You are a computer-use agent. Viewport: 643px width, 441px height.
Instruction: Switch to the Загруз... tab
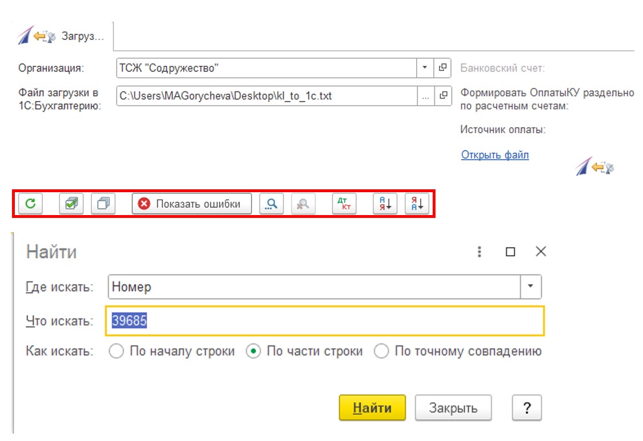click(x=61, y=36)
